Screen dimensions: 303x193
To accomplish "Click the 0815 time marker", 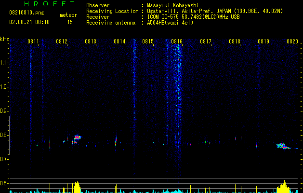I will click(x=148, y=41).
